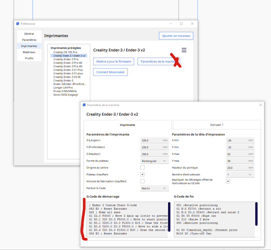The height and width of the screenshot is (250, 271).
Task: Click the Z (Hauteur) input field
Action: [x=154, y=154]
